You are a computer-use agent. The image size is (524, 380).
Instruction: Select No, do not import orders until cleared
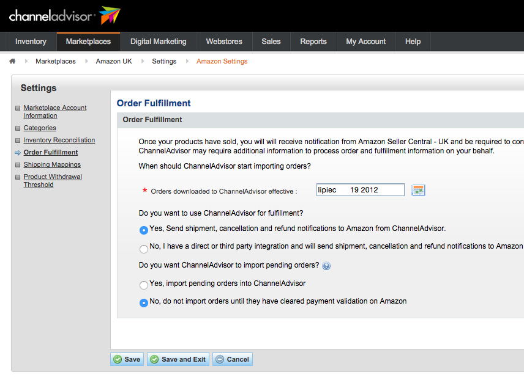pyautogui.click(x=144, y=302)
